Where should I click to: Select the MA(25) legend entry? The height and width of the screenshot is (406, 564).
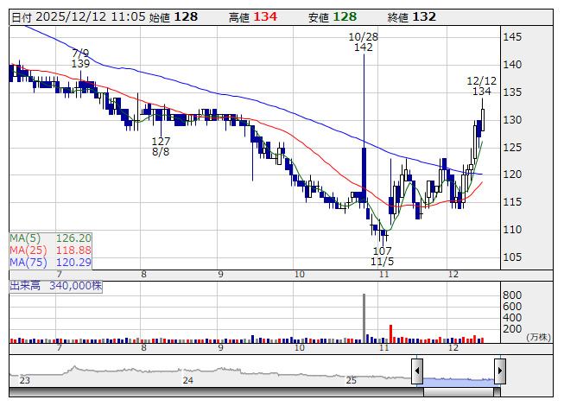tap(49, 250)
